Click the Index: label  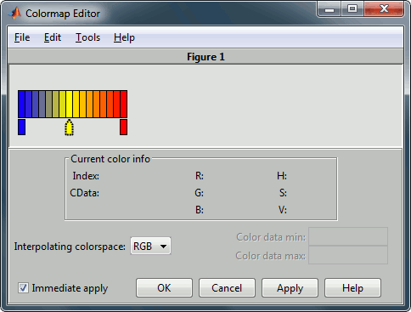pyautogui.click(x=86, y=176)
